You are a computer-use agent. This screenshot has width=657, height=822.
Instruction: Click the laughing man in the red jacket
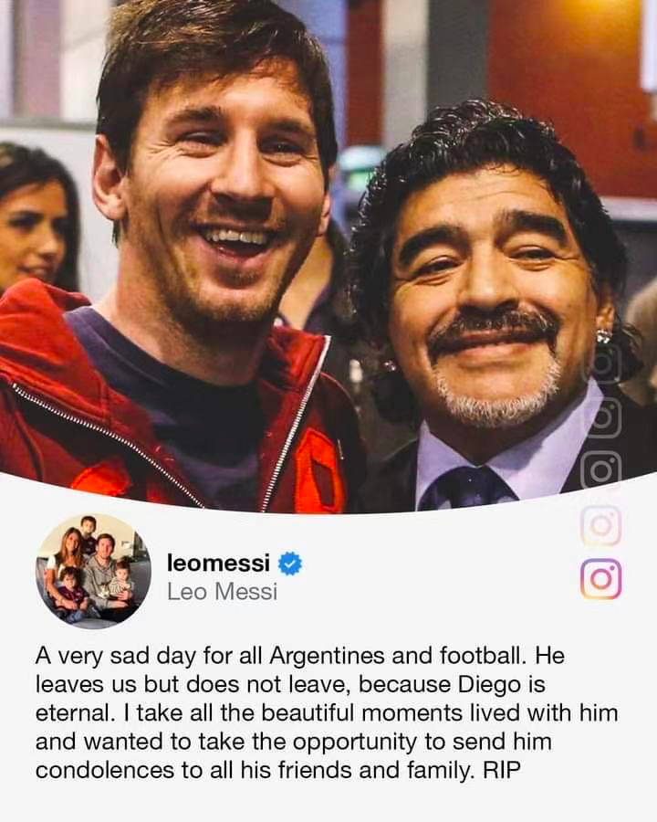tap(178, 262)
